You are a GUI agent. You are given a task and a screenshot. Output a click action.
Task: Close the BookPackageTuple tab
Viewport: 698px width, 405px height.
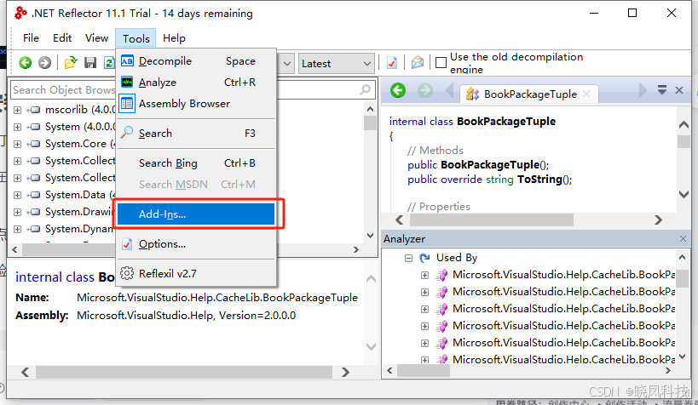click(x=586, y=94)
